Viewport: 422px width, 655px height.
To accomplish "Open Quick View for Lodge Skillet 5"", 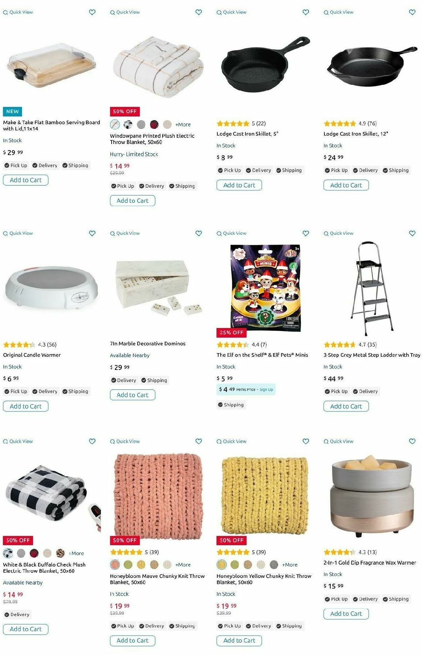I will coord(232,12).
